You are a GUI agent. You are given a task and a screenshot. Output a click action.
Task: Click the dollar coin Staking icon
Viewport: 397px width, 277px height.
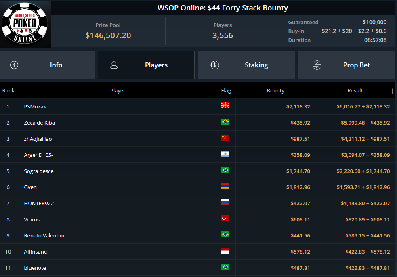tap(215, 65)
